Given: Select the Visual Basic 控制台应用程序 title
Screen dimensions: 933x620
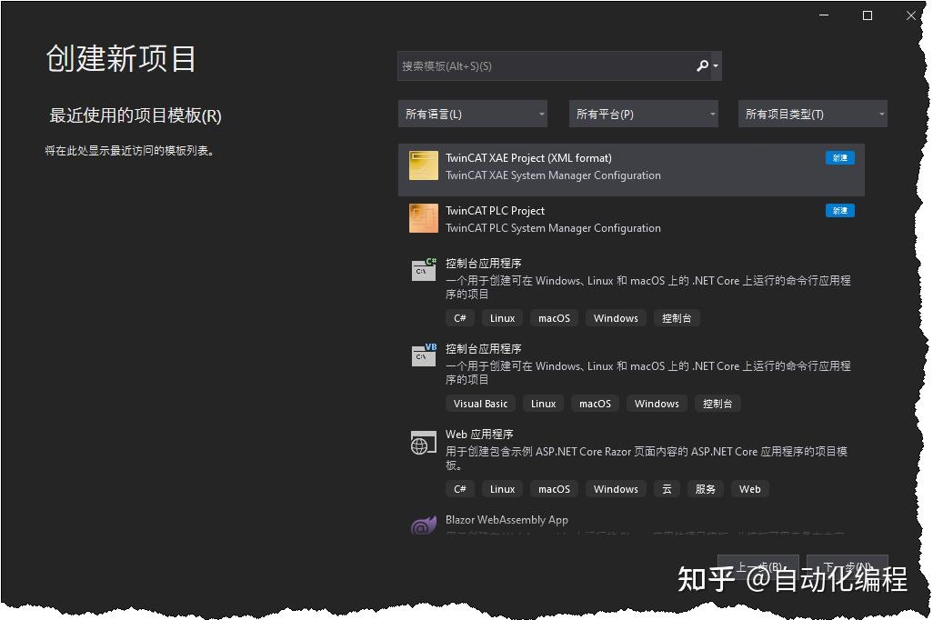Looking at the screenshot, I should 483,349.
